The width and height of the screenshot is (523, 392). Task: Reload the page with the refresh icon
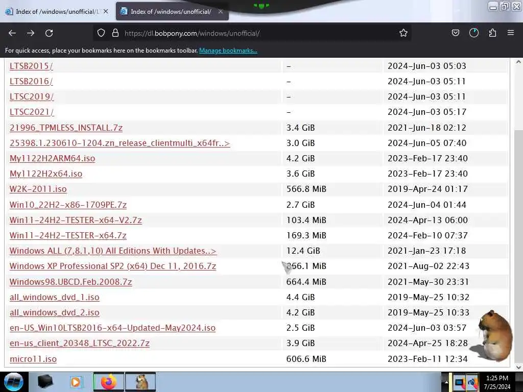pyautogui.click(x=49, y=33)
